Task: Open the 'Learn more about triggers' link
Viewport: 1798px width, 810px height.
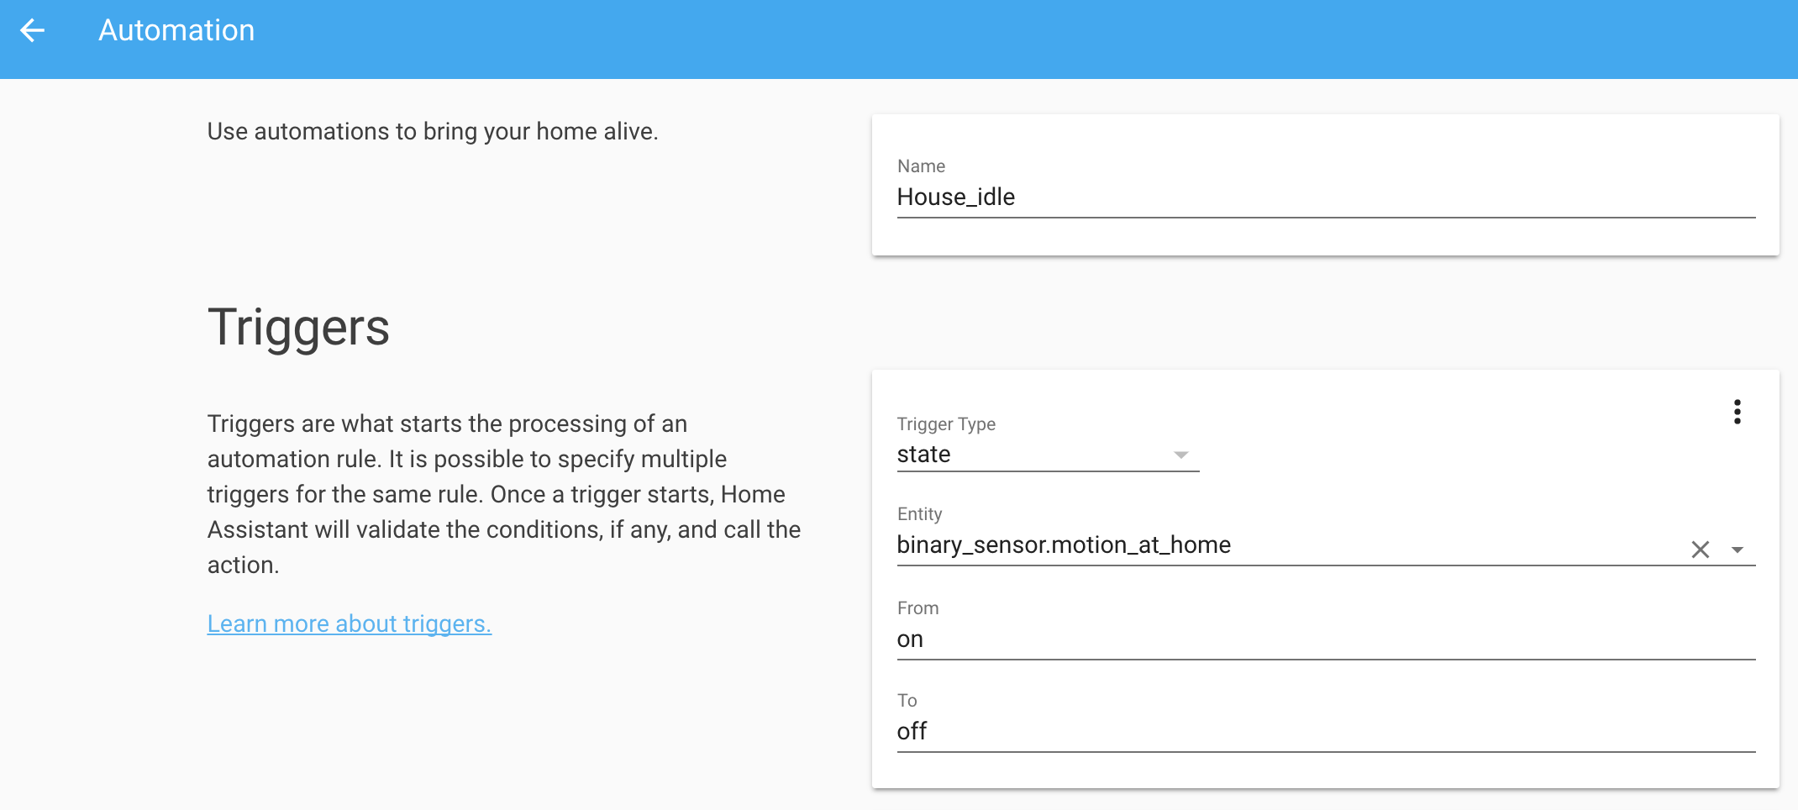Action: click(x=349, y=623)
